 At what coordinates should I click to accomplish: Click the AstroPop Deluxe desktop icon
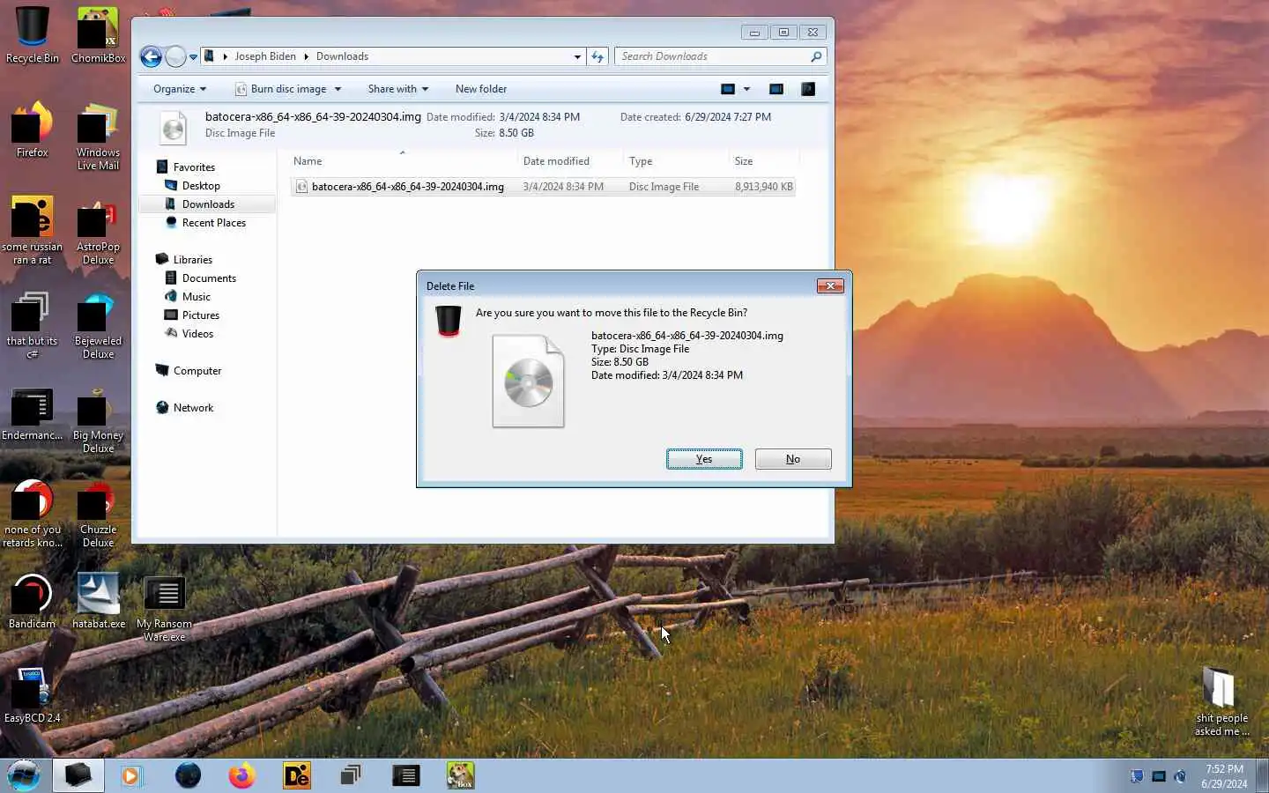[x=98, y=231]
